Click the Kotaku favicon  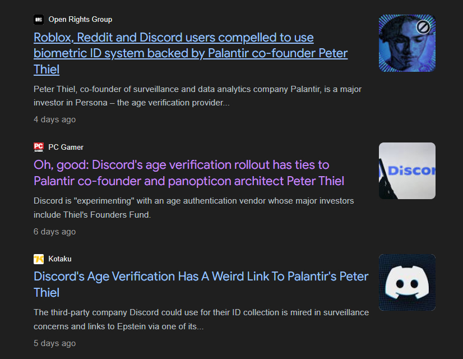click(x=39, y=259)
